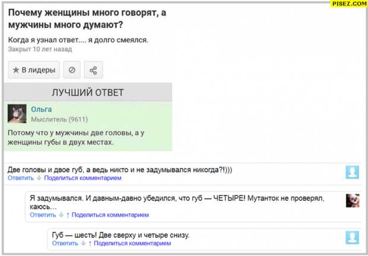
Task: Click the block/report circle-slash icon
Action: click(72, 69)
